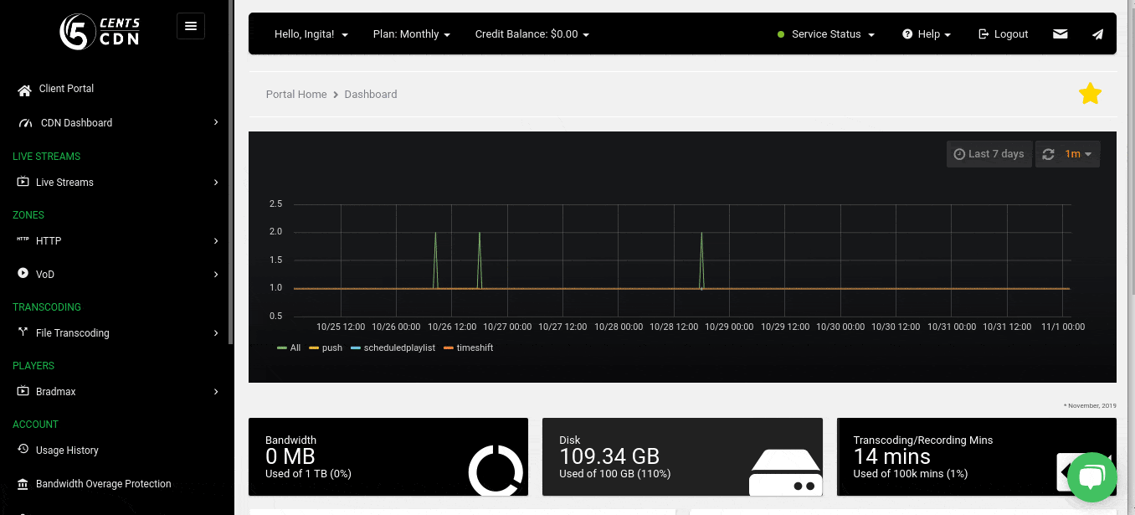
Task: Click the paper plane send icon
Action: tap(1097, 34)
